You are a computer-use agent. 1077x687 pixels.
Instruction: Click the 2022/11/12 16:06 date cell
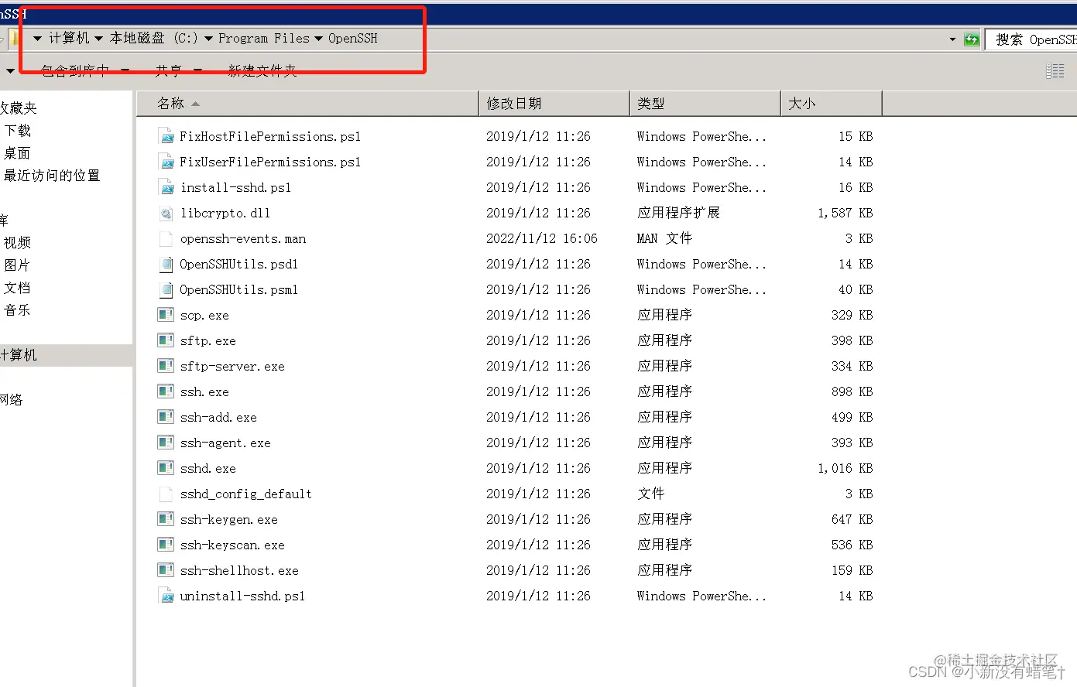click(542, 238)
